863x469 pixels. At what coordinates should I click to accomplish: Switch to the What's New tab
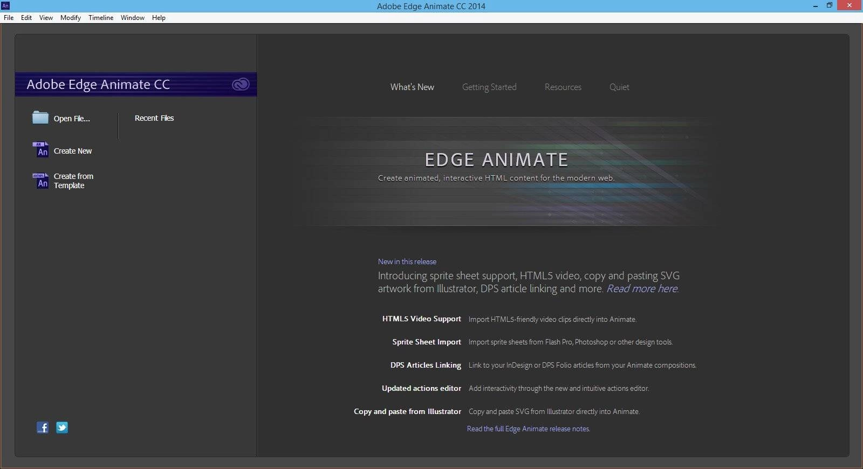coord(412,87)
